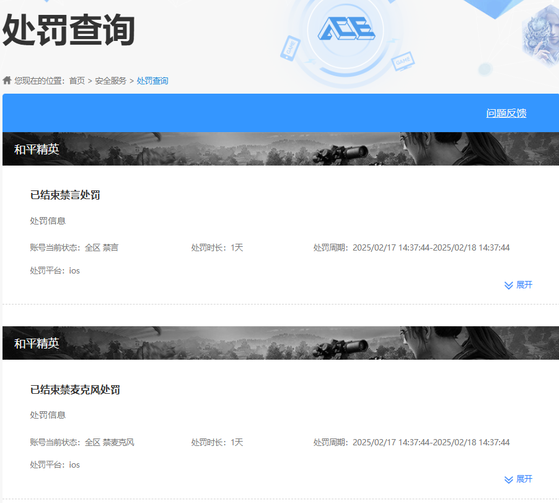Select the 账号当前状态: 全区 禁麦克风 text
Screen dimensions: 559x503
click(x=82, y=442)
